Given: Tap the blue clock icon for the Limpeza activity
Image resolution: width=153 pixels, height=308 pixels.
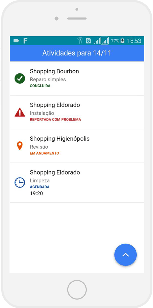Looking at the screenshot, I should coord(20,183).
